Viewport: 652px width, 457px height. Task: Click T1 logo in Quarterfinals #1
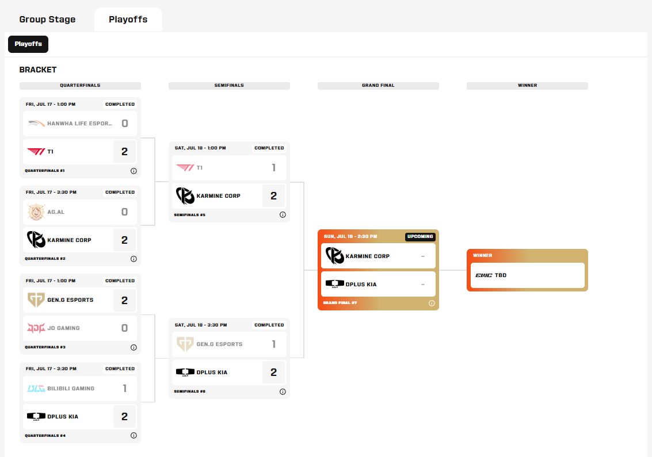(x=36, y=152)
